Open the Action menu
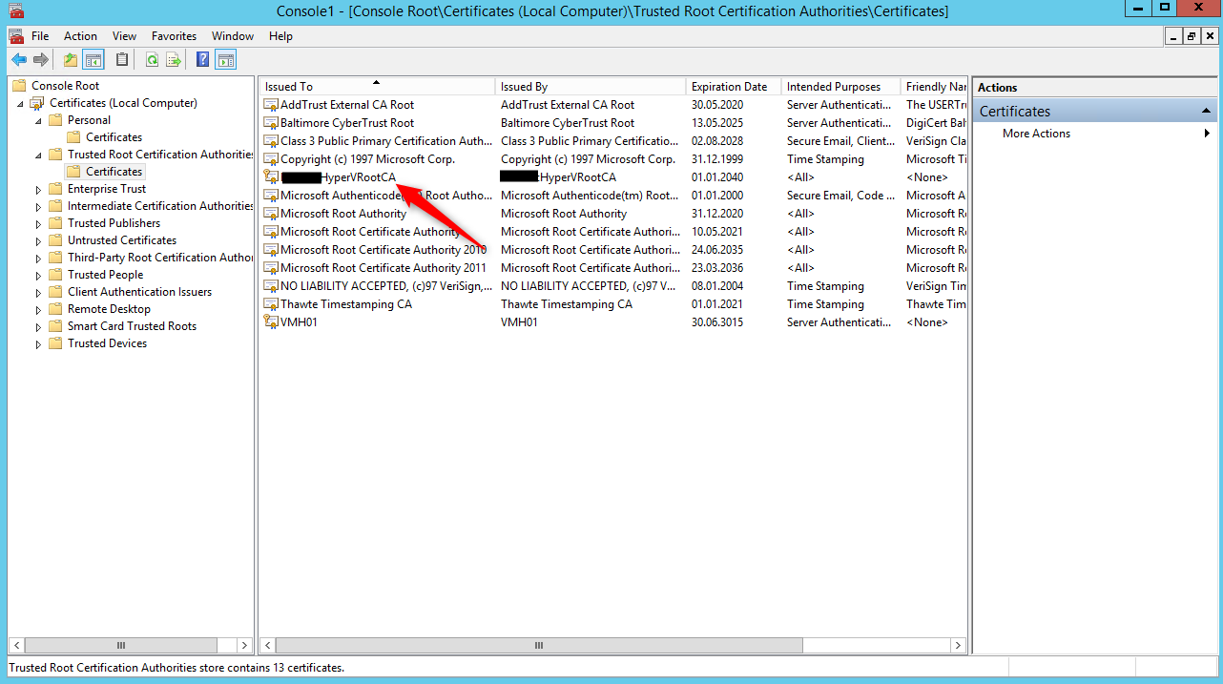This screenshot has height=684, width=1223. click(x=81, y=36)
